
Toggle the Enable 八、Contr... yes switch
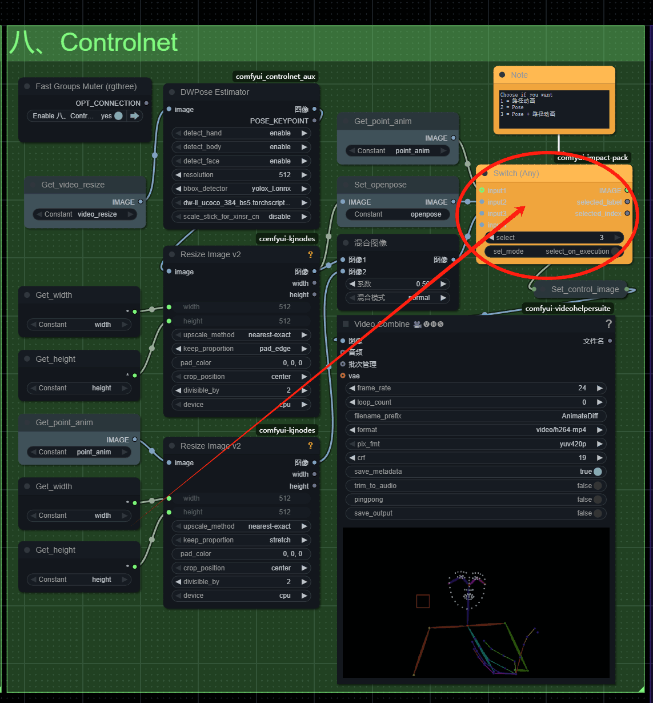click(x=118, y=116)
